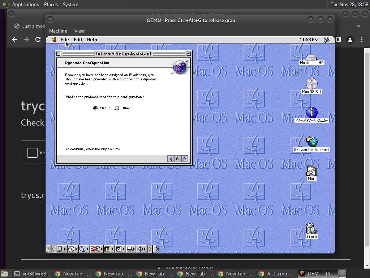The image size is (370, 278).
Task: Expand the Chrome tab search chevron
Action: pyautogui.click(x=358, y=26)
